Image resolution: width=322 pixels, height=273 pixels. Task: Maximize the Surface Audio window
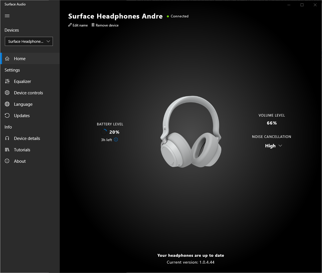302,5
